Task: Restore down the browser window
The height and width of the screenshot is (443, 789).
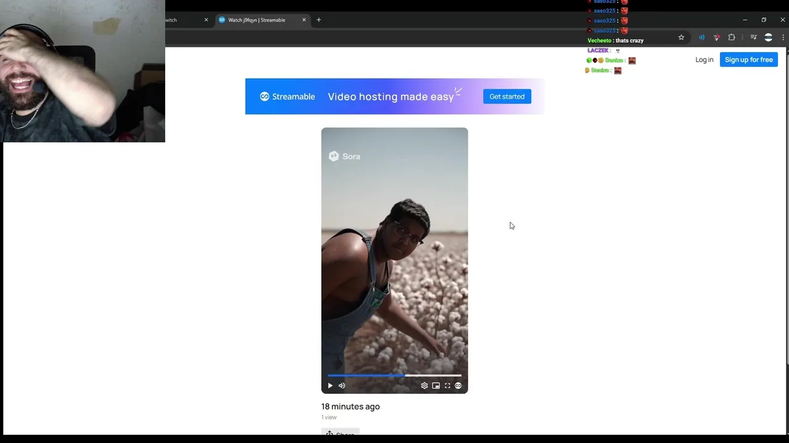Action: coord(764,20)
